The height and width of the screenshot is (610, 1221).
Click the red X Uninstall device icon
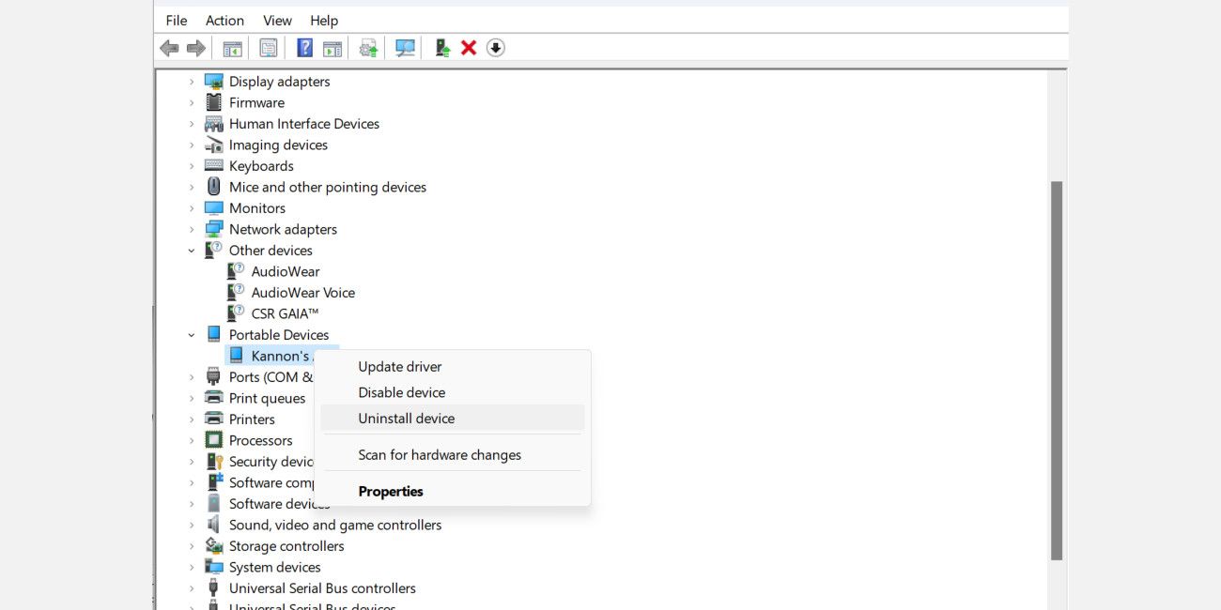[x=468, y=47]
